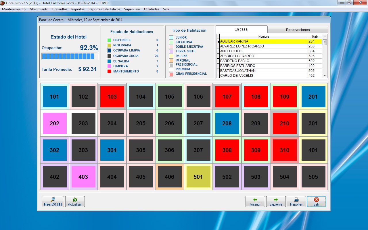Switch to the Reservaciones tab
The width and height of the screenshot is (368, 230).
click(298, 30)
